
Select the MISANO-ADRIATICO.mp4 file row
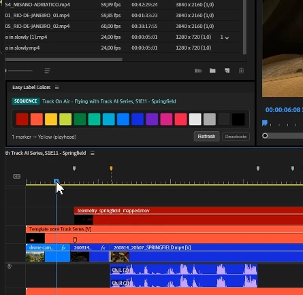[x=122, y=5]
